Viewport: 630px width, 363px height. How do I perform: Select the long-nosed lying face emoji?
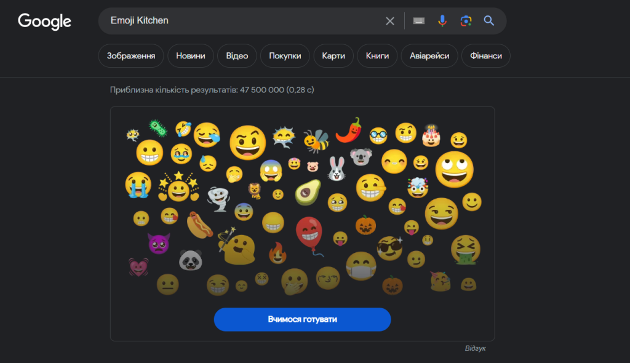tap(370, 188)
